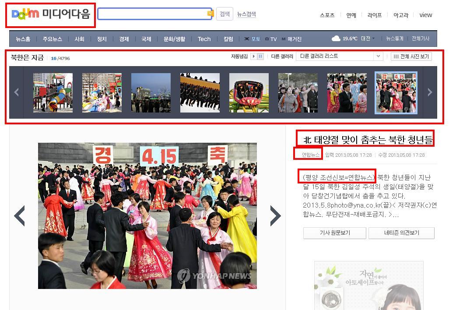Open the 다른 갤러리 리스트 dropdown
The height and width of the screenshot is (310, 449).
click(339, 56)
